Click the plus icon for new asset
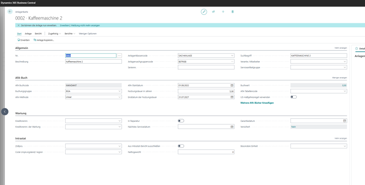The width and height of the screenshot is (365, 185). pos(223,12)
